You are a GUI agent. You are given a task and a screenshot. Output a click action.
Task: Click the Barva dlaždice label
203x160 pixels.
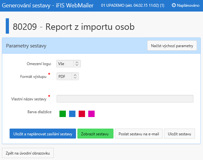point(40,112)
